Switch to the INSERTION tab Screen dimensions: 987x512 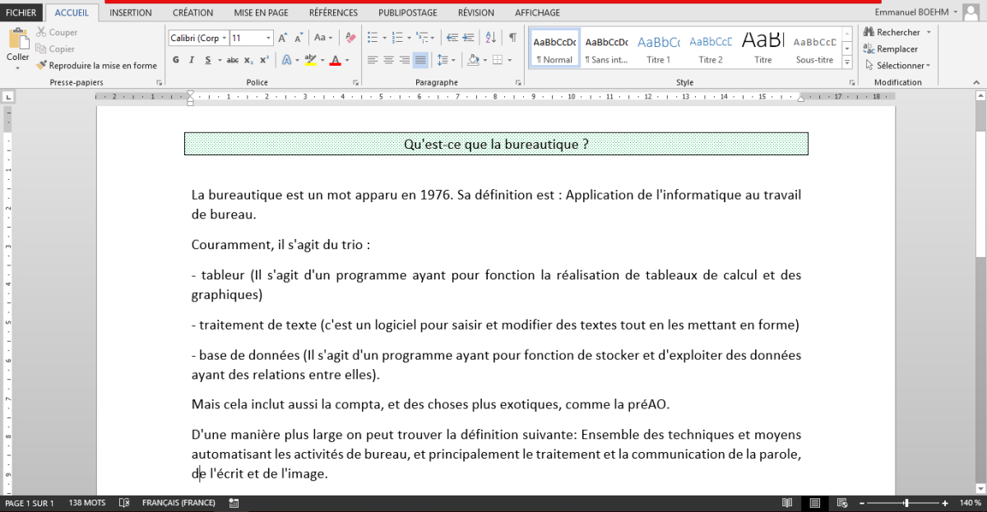[131, 12]
